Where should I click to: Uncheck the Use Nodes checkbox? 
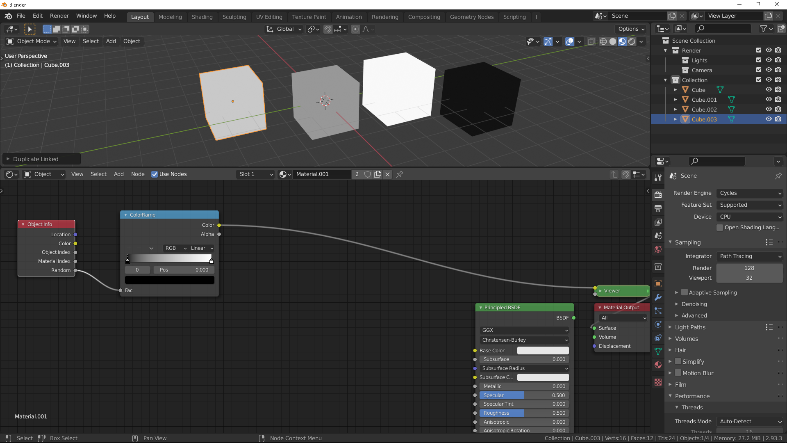click(155, 174)
